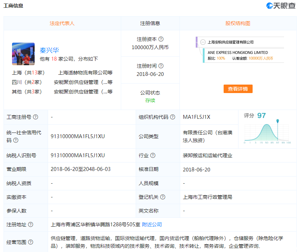Screen dimensions: 301x252
Task: Click organization code MA1FL5J1X
Action: 196,117
